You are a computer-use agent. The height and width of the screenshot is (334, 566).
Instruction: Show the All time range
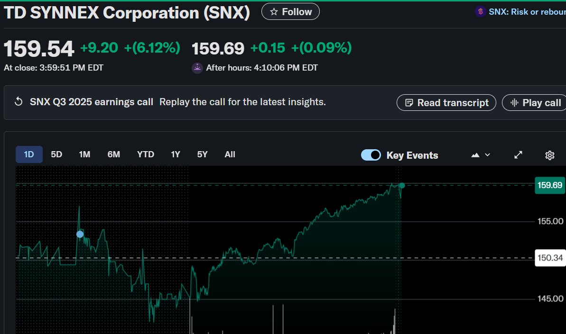[x=230, y=154]
